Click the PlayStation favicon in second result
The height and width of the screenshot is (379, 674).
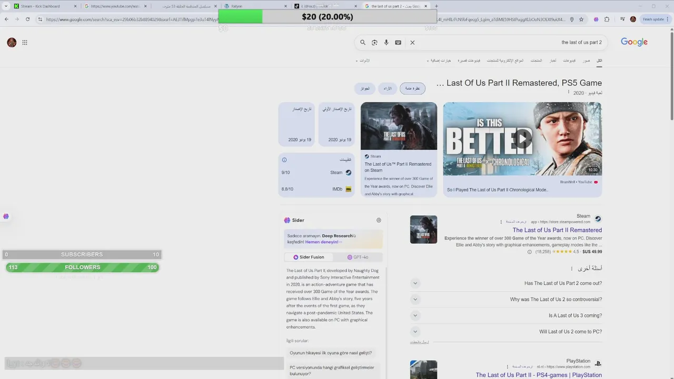pos(598,364)
